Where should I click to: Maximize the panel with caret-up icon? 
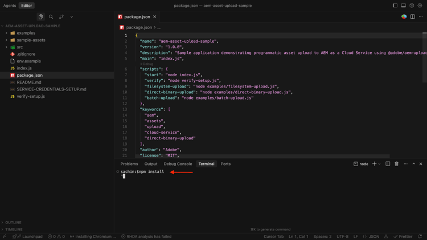tap(414, 164)
